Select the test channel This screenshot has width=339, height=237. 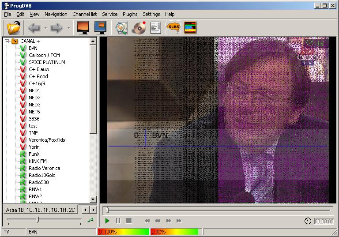pos(33,126)
